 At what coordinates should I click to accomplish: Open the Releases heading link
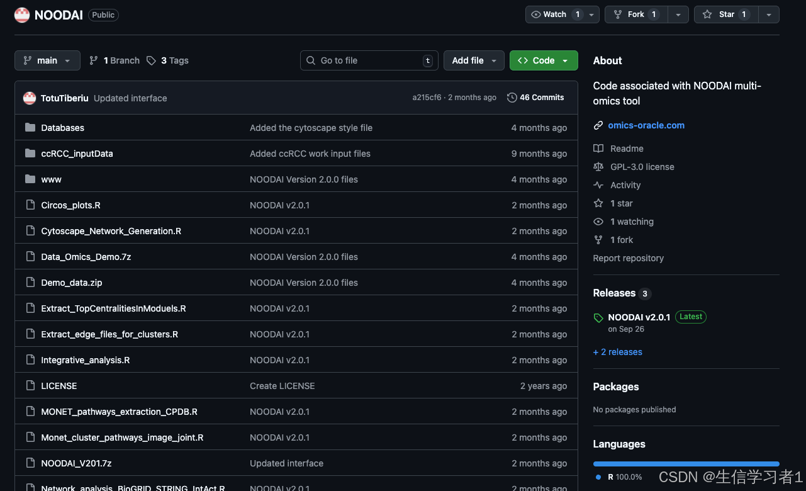[x=614, y=293]
